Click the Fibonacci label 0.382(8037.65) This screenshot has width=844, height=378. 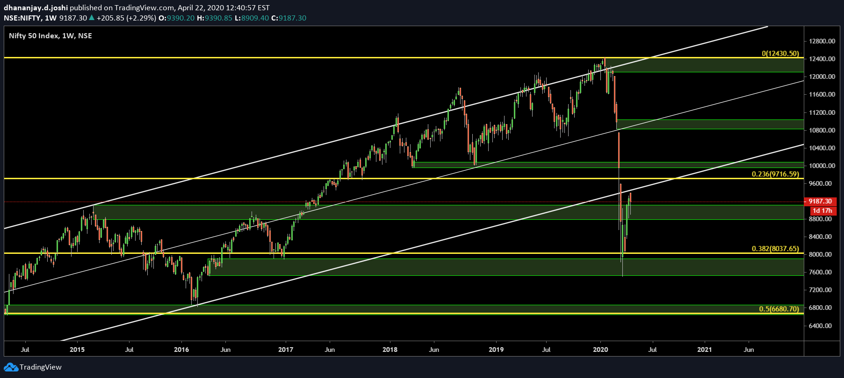click(x=775, y=249)
